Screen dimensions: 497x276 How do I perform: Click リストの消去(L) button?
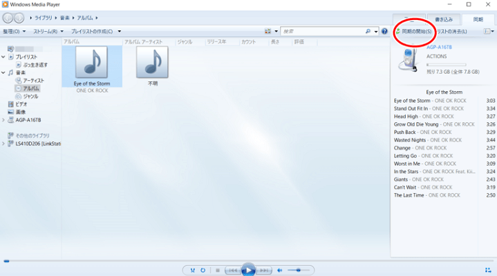[x=451, y=31]
